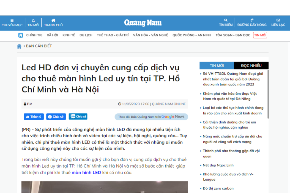The image size is (290, 193).
Task: Open Liên lạc envelope icon
Action: point(278,20)
